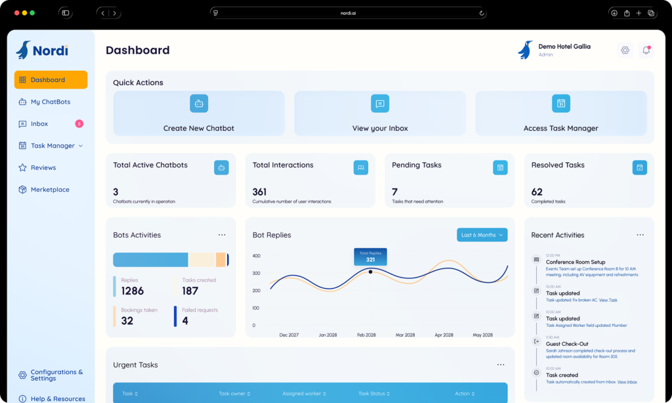Image resolution: width=672 pixels, height=403 pixels.
Task: Click the Pending Tasks calendar icon
Action: [500, 168]
